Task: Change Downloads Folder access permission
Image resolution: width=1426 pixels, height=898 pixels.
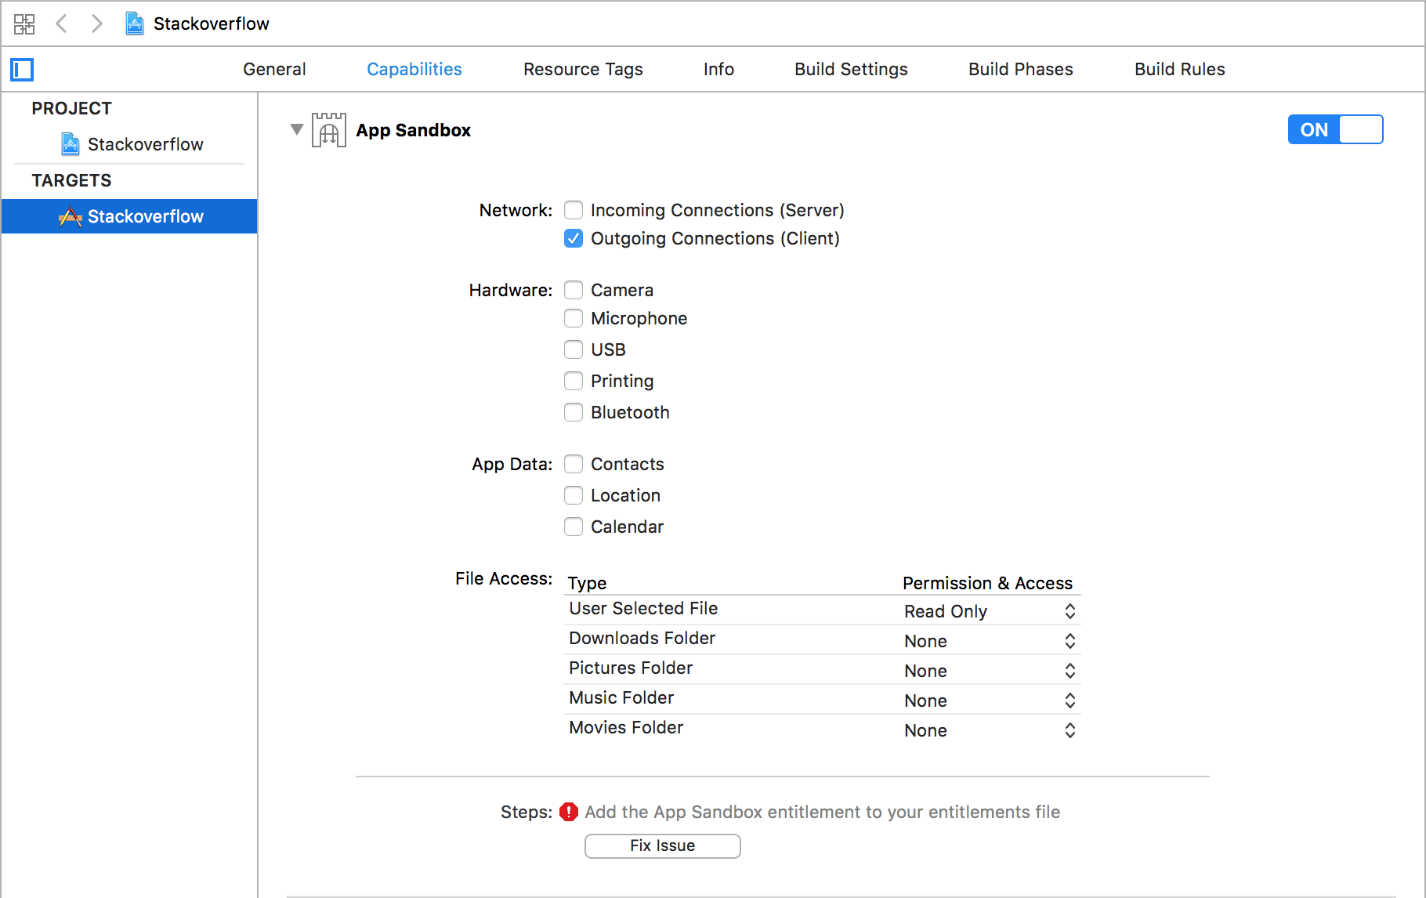Action: [x=990, y=641]
